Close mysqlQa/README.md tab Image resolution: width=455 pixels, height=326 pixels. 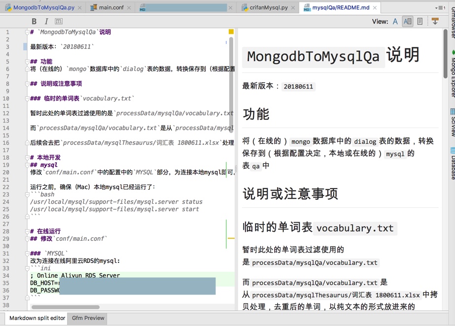[375, 8]
